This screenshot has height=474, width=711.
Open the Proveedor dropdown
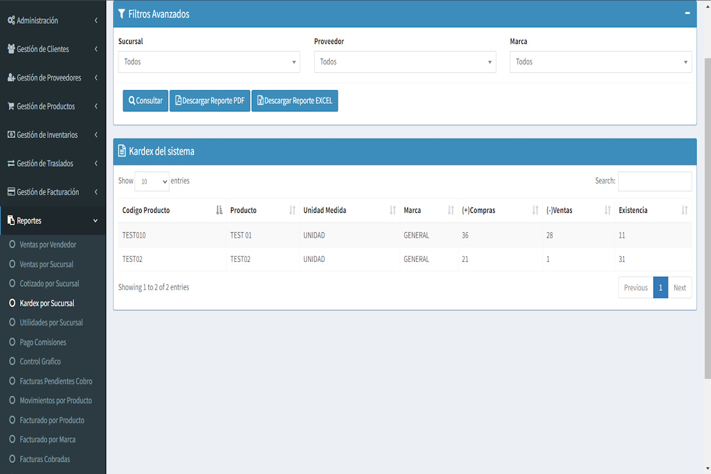tap(405, 62)
